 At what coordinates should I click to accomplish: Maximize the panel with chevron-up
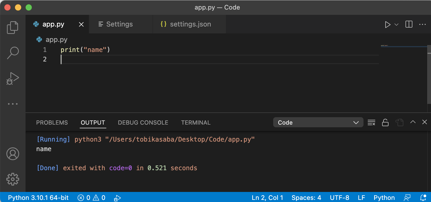[413, 122]
